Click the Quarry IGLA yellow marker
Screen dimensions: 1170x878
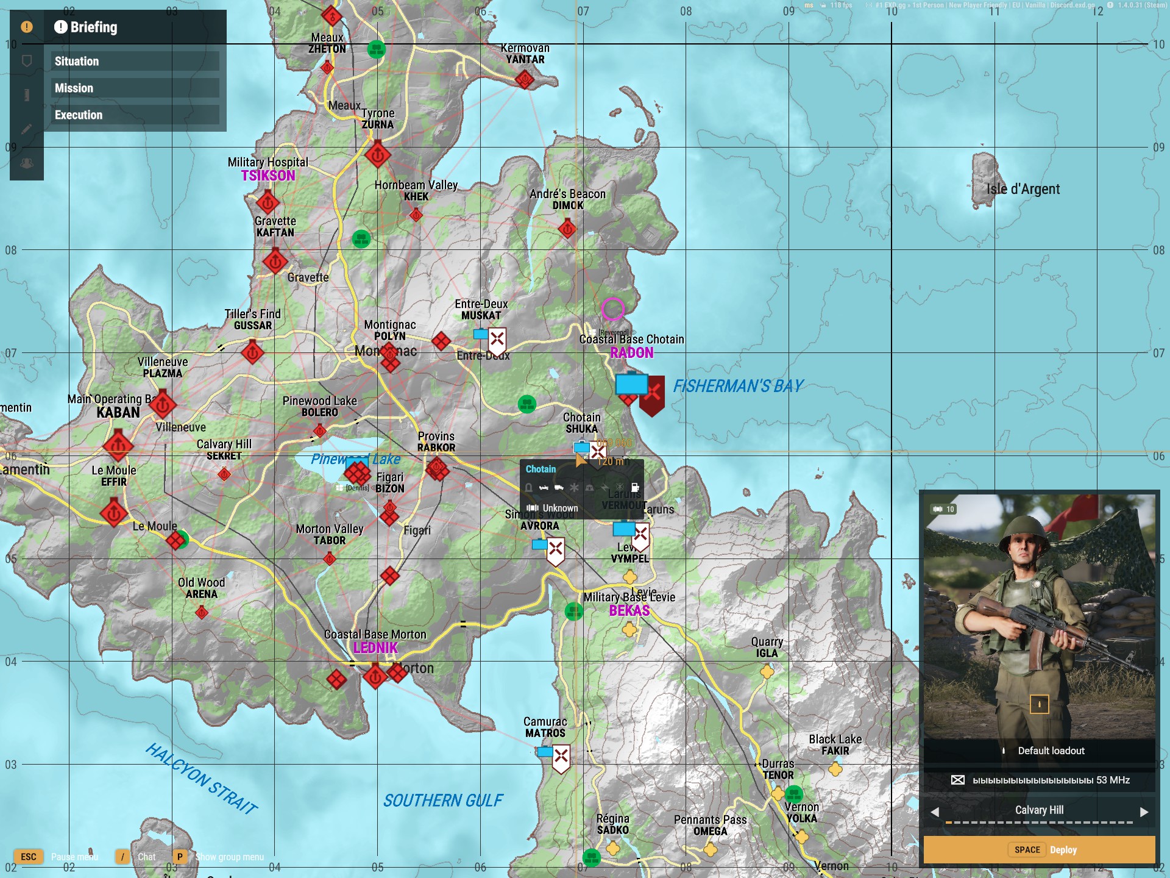click(767, 672)
